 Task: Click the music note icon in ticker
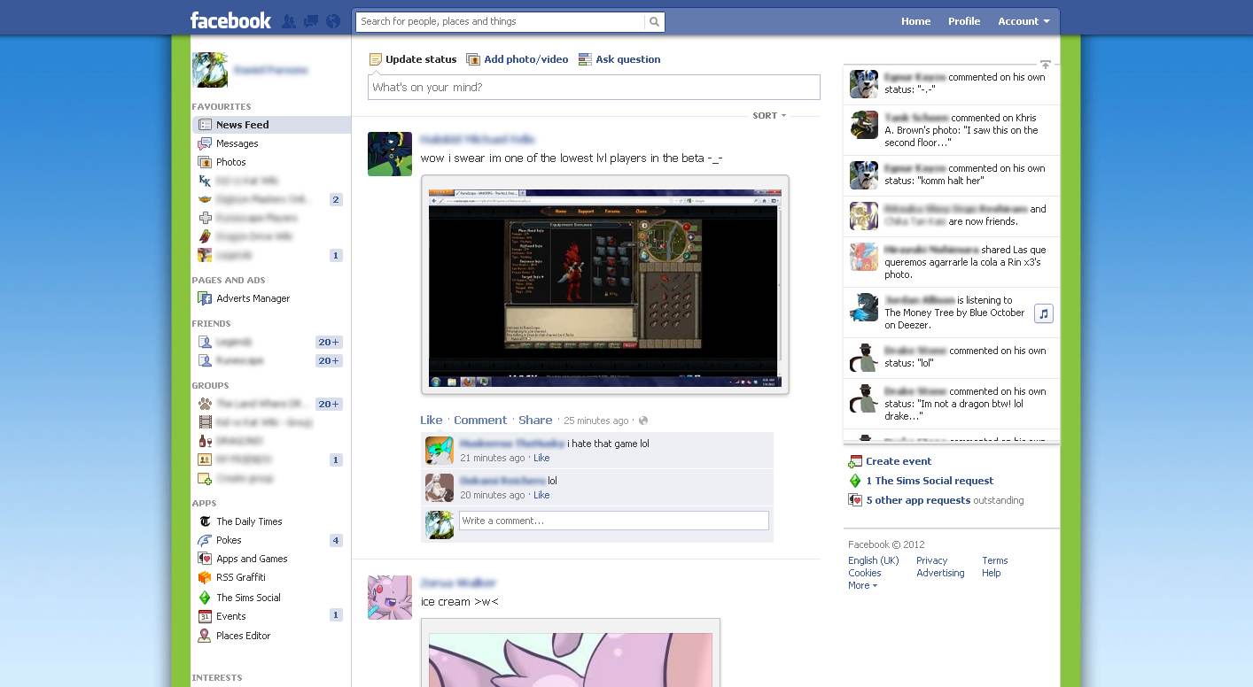[1044, 313]
